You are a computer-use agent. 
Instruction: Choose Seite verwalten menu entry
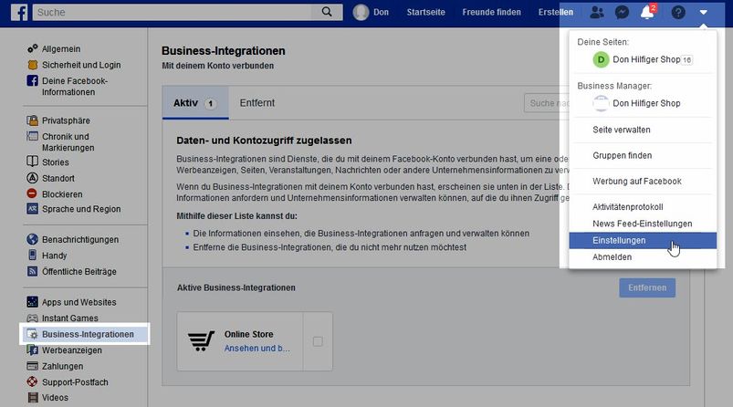[643, 130]
